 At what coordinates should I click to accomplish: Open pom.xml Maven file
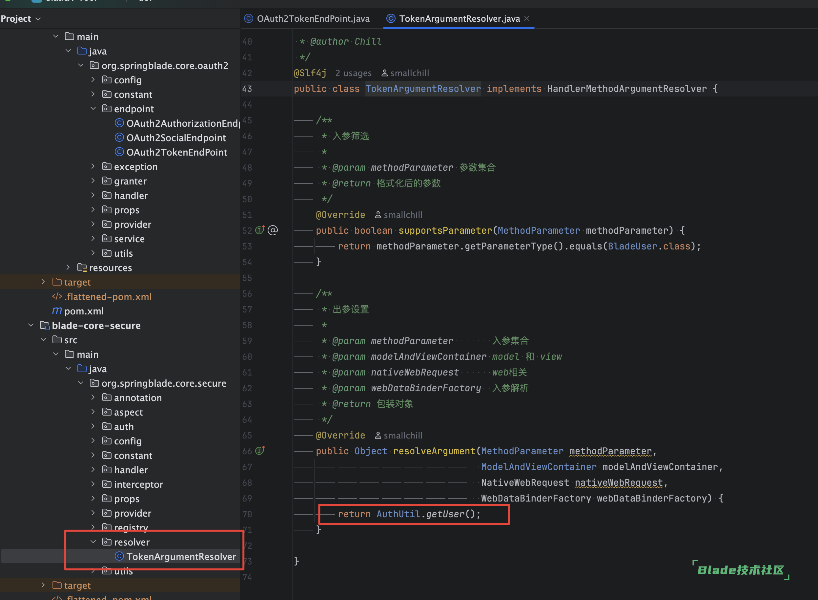[84, 311]
